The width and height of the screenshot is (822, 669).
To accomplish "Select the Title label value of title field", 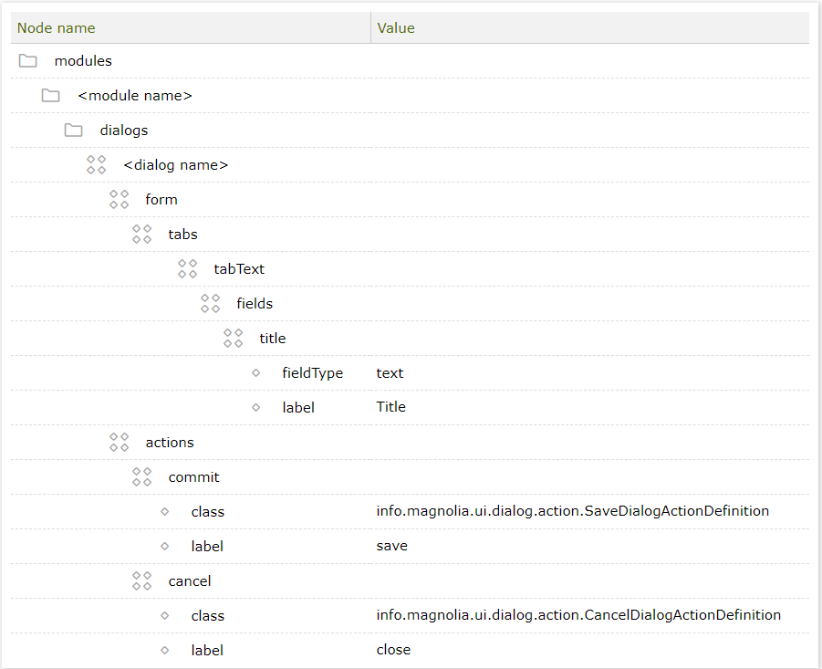I will [390, 407].
